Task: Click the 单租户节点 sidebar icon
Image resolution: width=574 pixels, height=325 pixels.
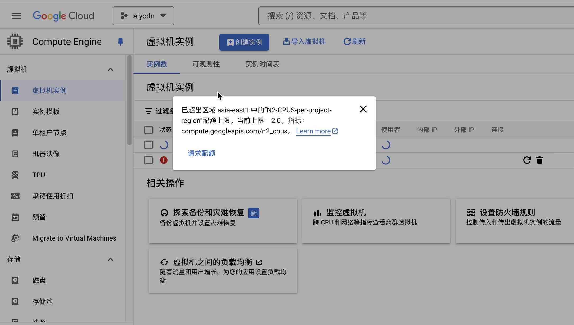Action: [x=15, y=133]
